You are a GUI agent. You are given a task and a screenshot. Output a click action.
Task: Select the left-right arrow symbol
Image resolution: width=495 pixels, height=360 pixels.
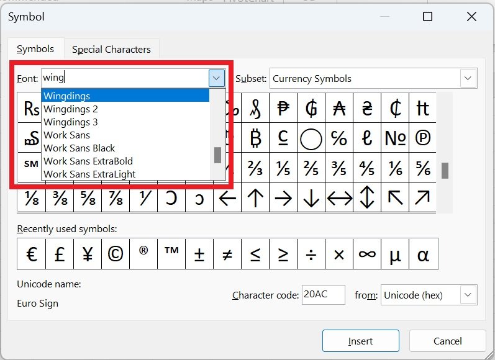339,199
